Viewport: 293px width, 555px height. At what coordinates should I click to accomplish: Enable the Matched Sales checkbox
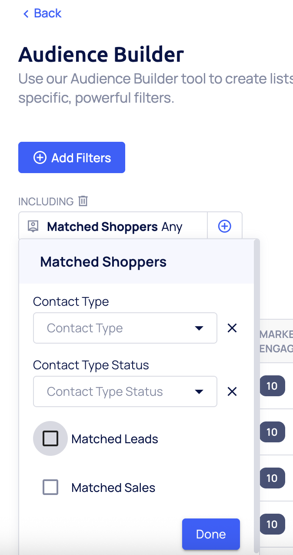[x=50, y=487]
